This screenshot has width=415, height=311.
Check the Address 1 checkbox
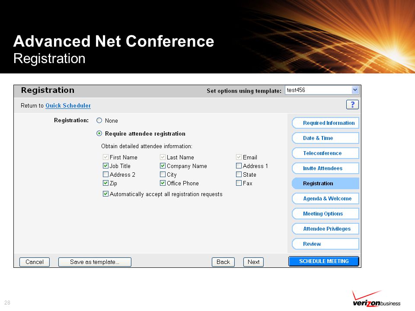coord(239,166)
